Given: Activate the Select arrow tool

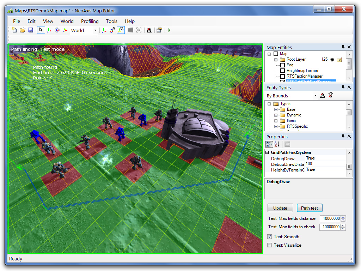Looking at the screenshot, I should tap(41, 30).
